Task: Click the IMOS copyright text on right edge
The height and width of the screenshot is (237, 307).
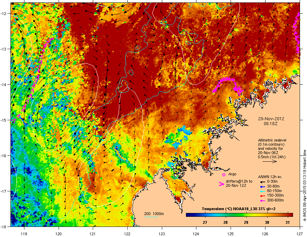Action: point(305,185)
